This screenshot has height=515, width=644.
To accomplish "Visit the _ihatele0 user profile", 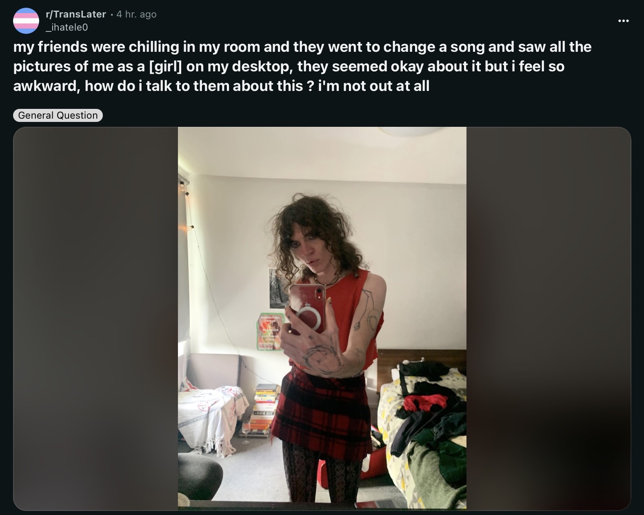I will 67,27.
